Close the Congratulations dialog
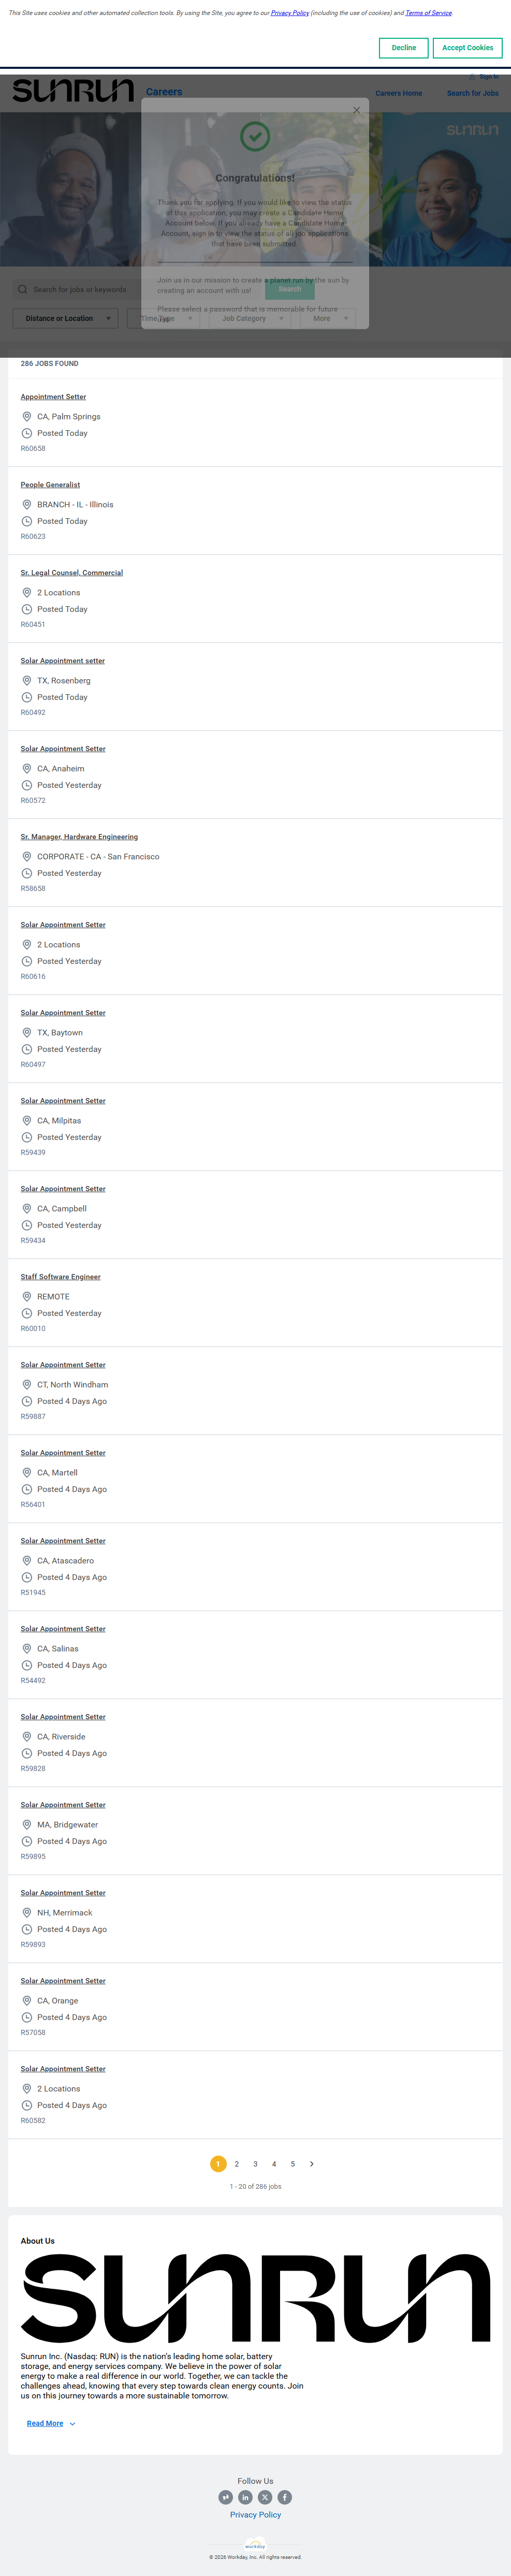This screenshot has height=2576, width=511. (356, 111)
